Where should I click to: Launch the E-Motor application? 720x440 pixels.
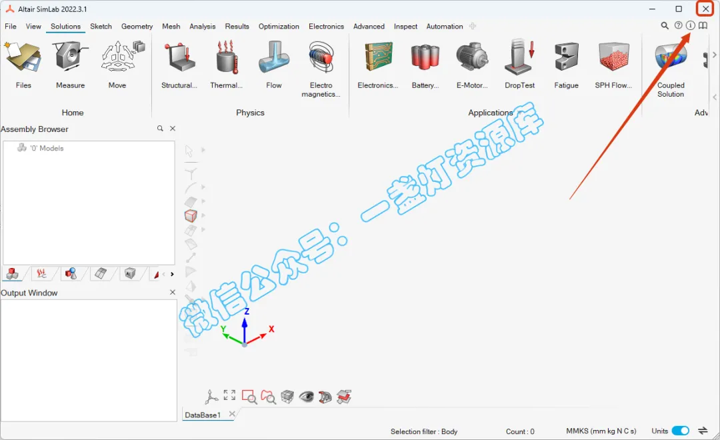[472, 64]
